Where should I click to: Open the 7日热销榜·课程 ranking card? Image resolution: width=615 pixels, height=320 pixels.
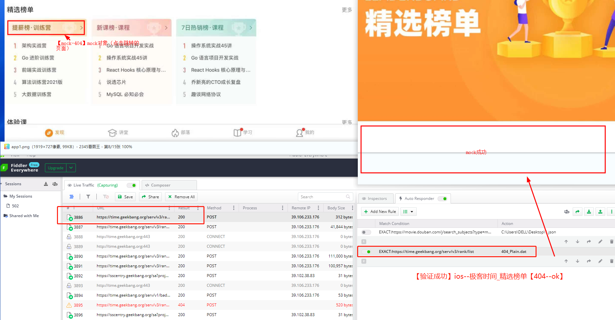(216, 28)
